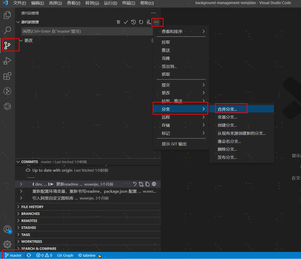Click Git Graph in the status bar
The width and height of the screenshot is (301, 259).
(65, 255)
